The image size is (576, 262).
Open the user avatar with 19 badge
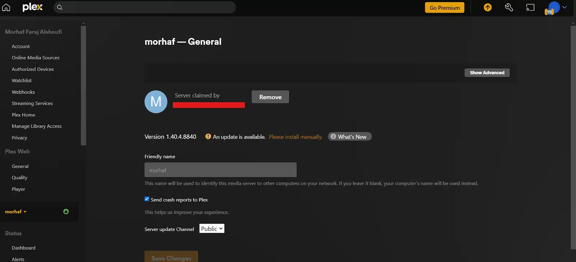tap(553, 8)
